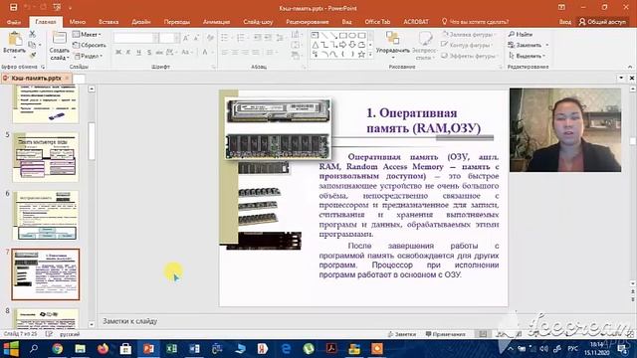
Task: Toggle underline (Ч) formatting
Action: click(x=139, y=52)
